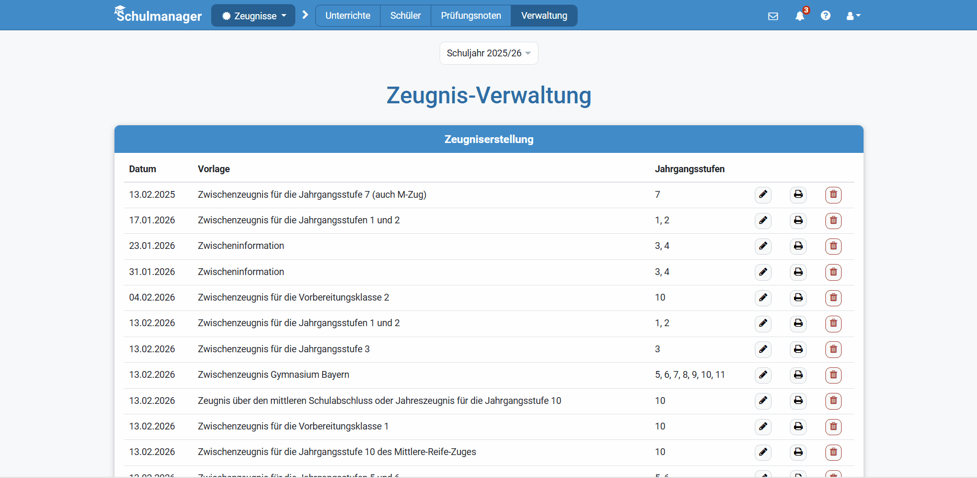Edit the Zwischenzeugnis für die Vorbereitungsklasse 2
This screenshot has height=478, width=977.
click(x=763, y=298)
